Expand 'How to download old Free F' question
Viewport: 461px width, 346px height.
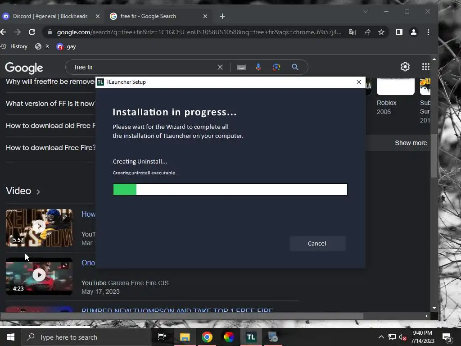pyautogui.click(x=50, y=126)
